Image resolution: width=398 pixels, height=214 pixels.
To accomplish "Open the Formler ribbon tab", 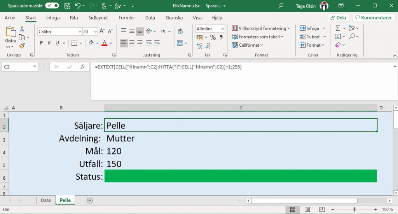I will click(127, 18).
